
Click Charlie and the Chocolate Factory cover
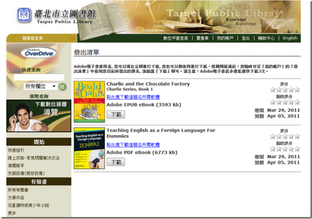click(89, 102)
